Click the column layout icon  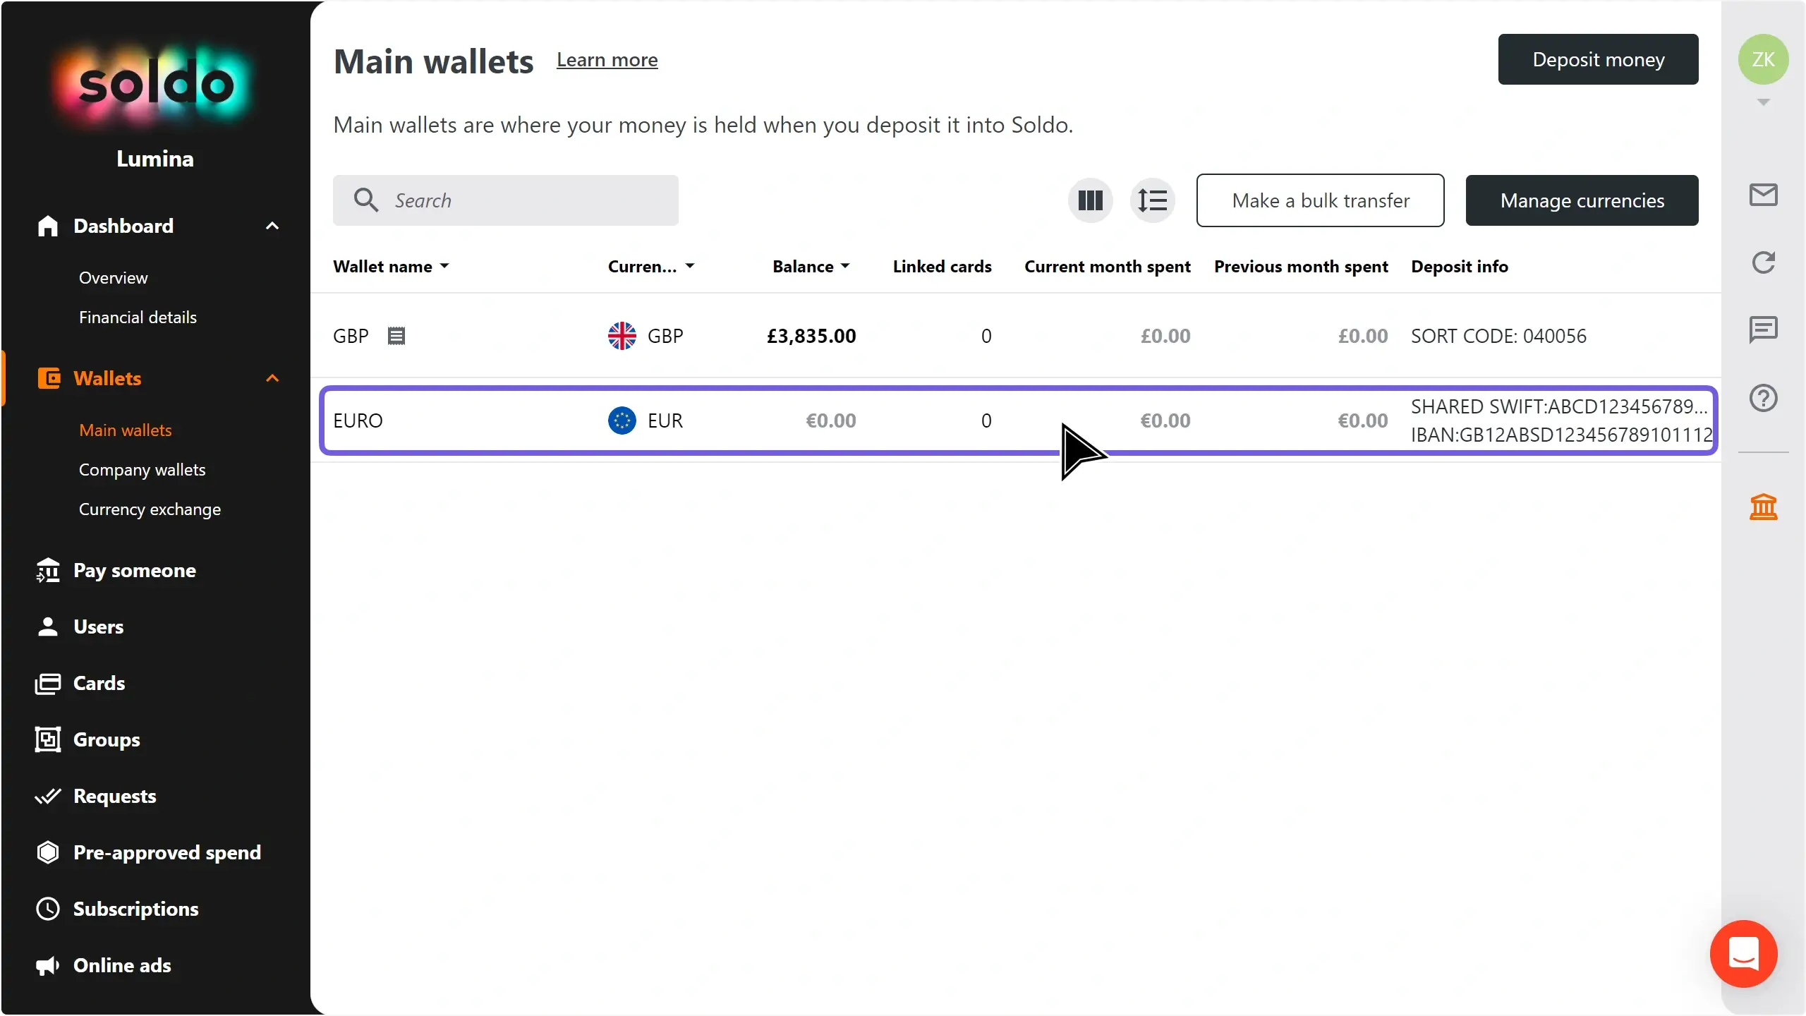click(x=1090, y=200)
